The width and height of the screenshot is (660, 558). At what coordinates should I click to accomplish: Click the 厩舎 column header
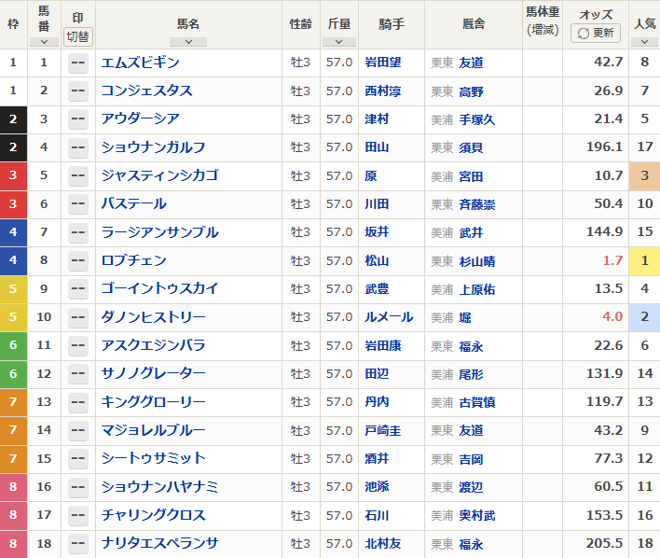point(474,24)
